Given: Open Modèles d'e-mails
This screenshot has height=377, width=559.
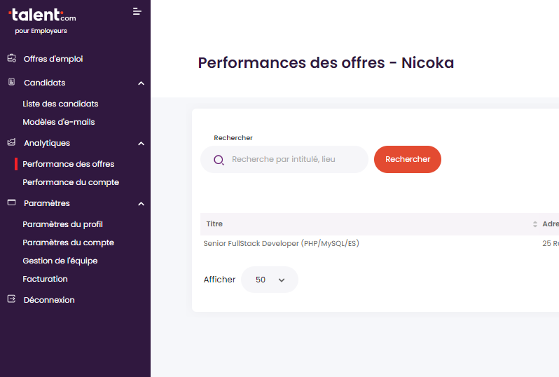Looking at the screenshot, I should coord(58,122).
